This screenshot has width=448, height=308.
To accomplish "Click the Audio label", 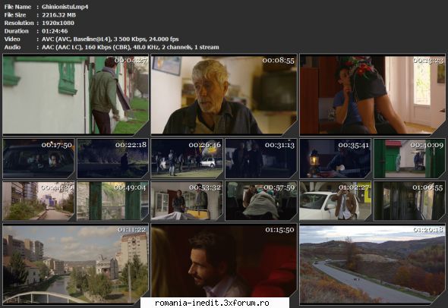I will [x=12, y=47].
